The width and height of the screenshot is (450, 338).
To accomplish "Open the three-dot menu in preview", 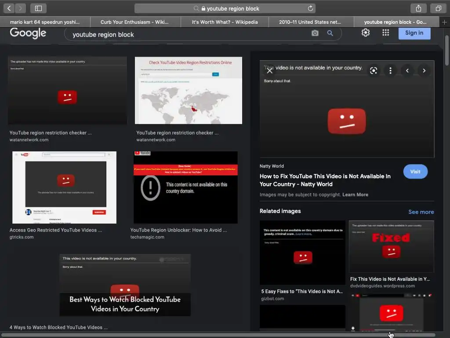I will [x=390, y=70].
